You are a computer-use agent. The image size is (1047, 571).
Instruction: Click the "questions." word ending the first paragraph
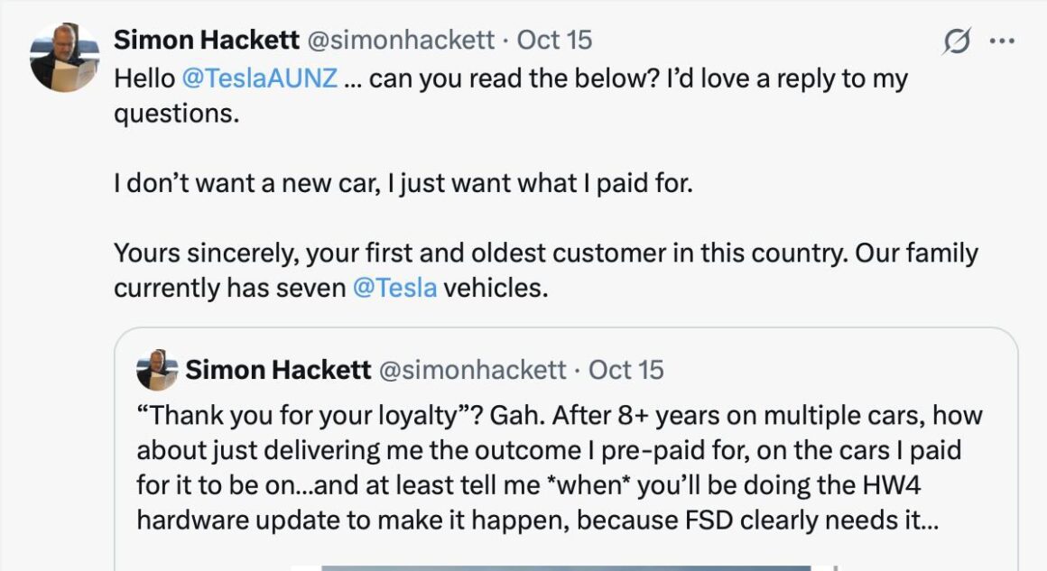pyautogui.click(x=176, y=114)
